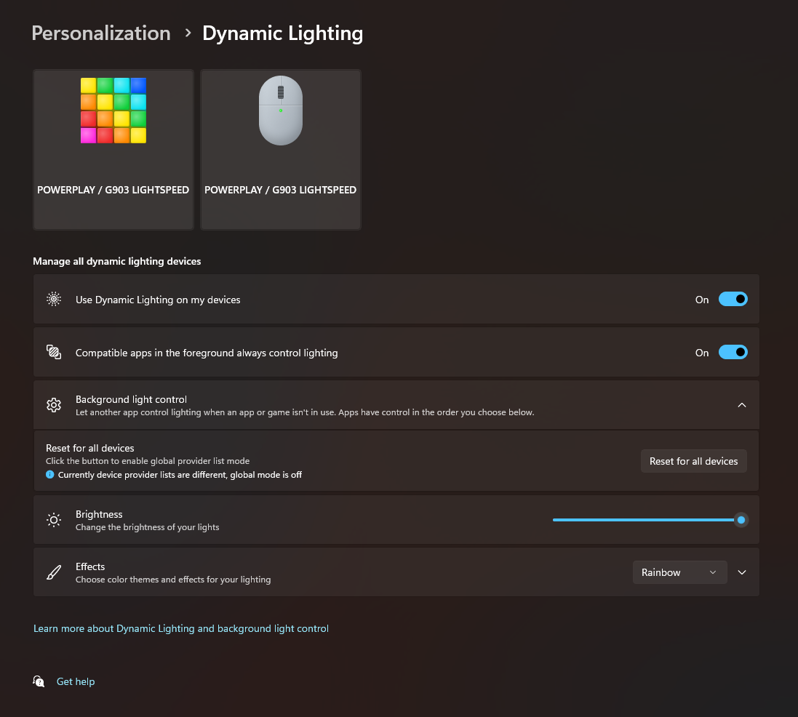Screen dimensions: 798x717
Task: Click the Get help chat icon
Action: point(39,681)
